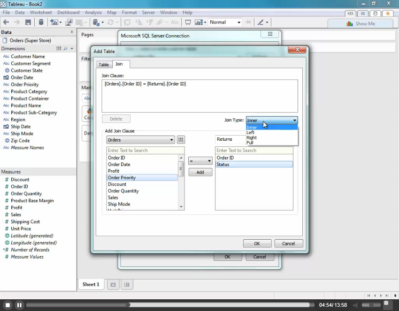
Task: Open the Join Type dropdown
Action: coord(271,120)
